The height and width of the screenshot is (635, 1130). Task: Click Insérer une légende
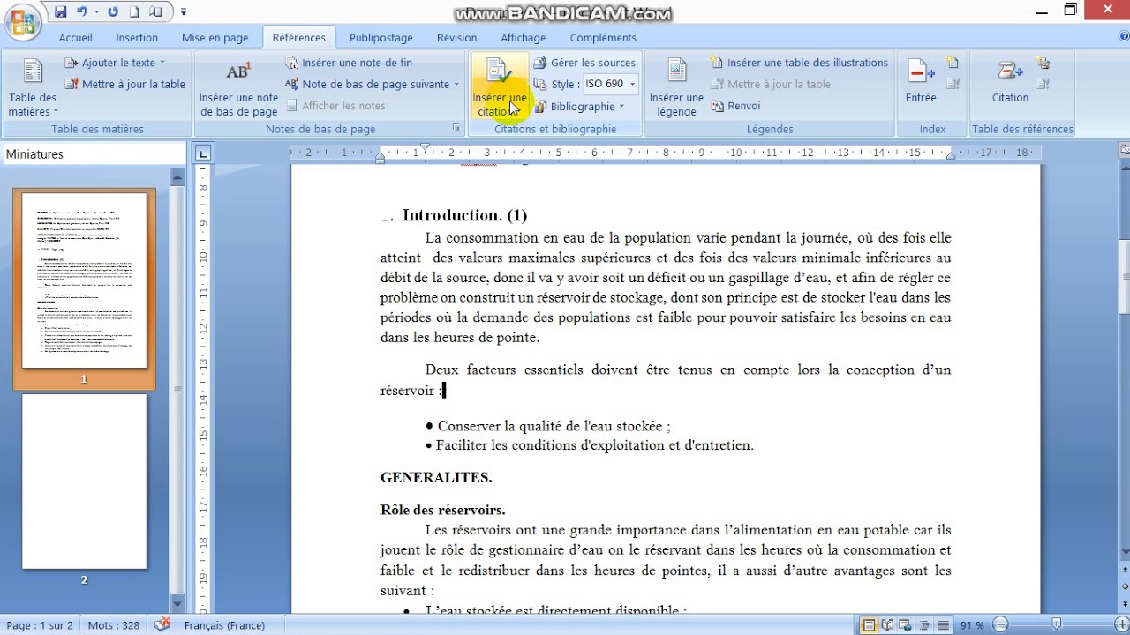[x=676, y=87]
